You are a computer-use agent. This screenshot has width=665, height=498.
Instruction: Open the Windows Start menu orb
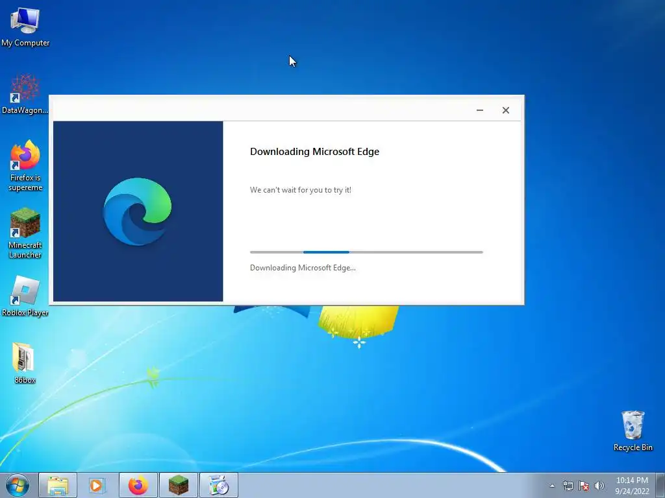(18, 485)
